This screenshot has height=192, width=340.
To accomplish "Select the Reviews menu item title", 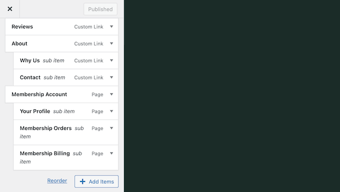I will [22, 26].
